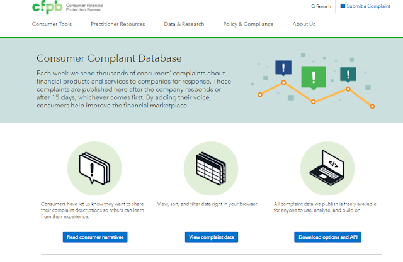Click the speech bubble narratives icon
The image size is (403, 262).
tap(94, 168)
